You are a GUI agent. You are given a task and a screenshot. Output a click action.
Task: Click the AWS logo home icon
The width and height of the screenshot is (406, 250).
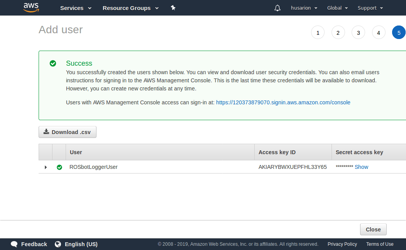31,7
